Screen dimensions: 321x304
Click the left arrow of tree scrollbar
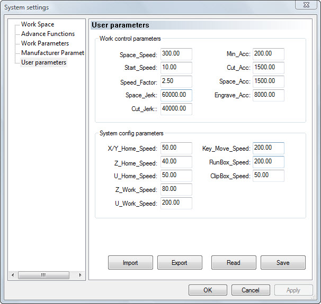[13, 275]
